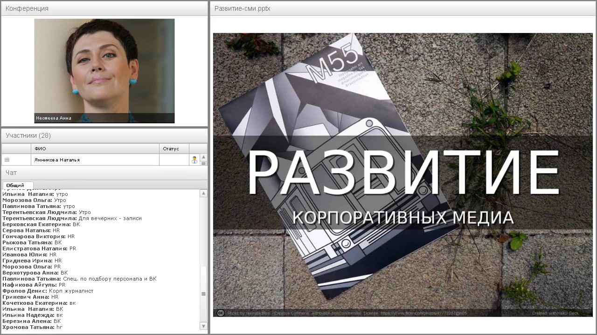Select the Развитие-сми.pptx presentation tab
597x335 pixels.
(242, 8)
